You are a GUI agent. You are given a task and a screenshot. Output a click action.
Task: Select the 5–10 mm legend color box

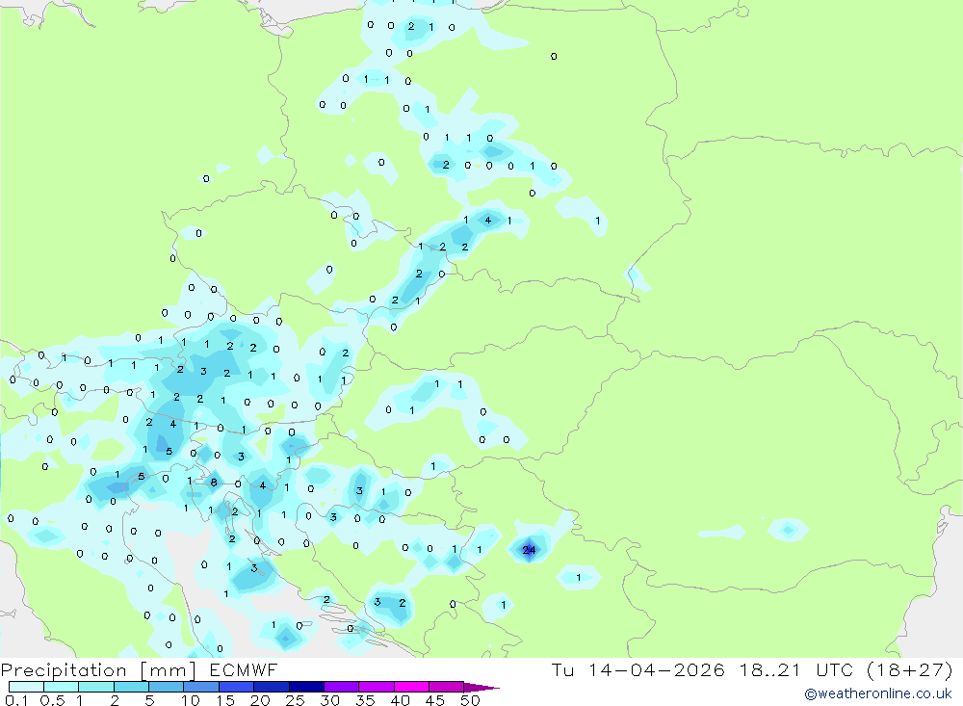point(166,687)
